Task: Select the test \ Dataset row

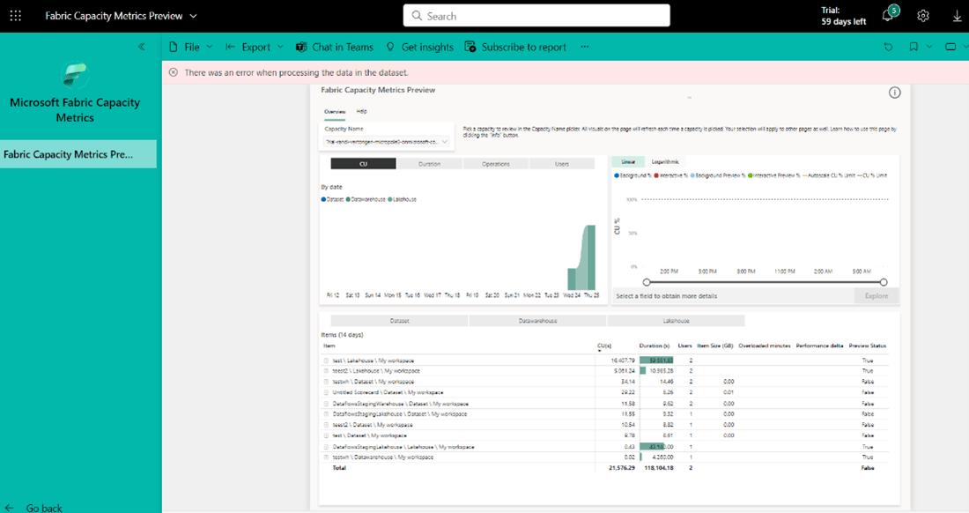Action: pos(606,435)
